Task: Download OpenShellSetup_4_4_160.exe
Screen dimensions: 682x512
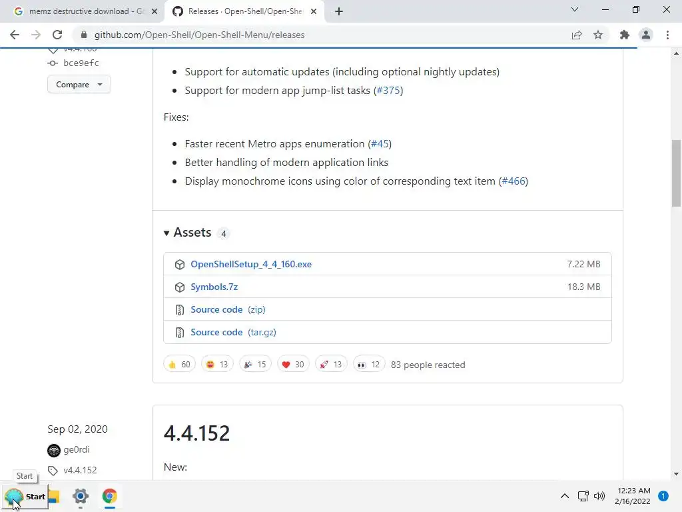Action: [x=251, y=264]
